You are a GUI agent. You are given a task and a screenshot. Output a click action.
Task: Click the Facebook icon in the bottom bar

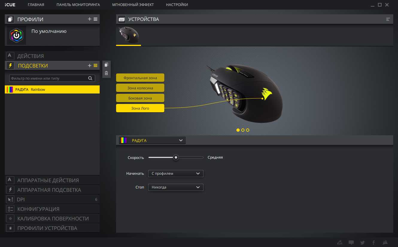pyautogui.click(x=373, y=243)
